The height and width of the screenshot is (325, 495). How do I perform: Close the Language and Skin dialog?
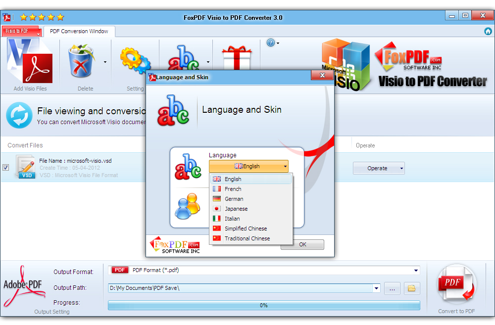322,75
